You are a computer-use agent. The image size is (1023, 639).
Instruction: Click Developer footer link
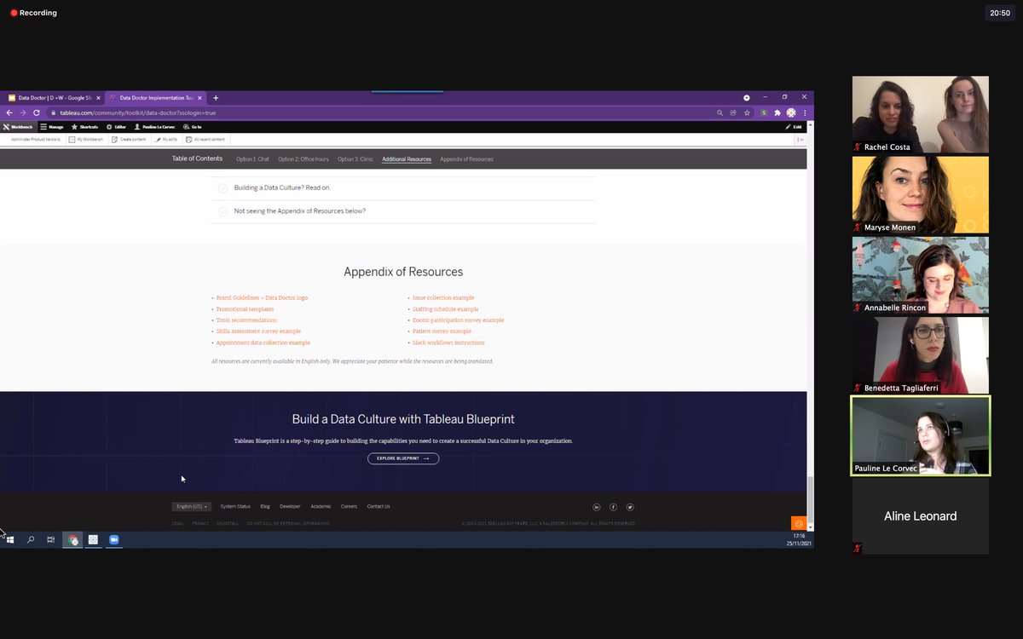coord(290,506)
